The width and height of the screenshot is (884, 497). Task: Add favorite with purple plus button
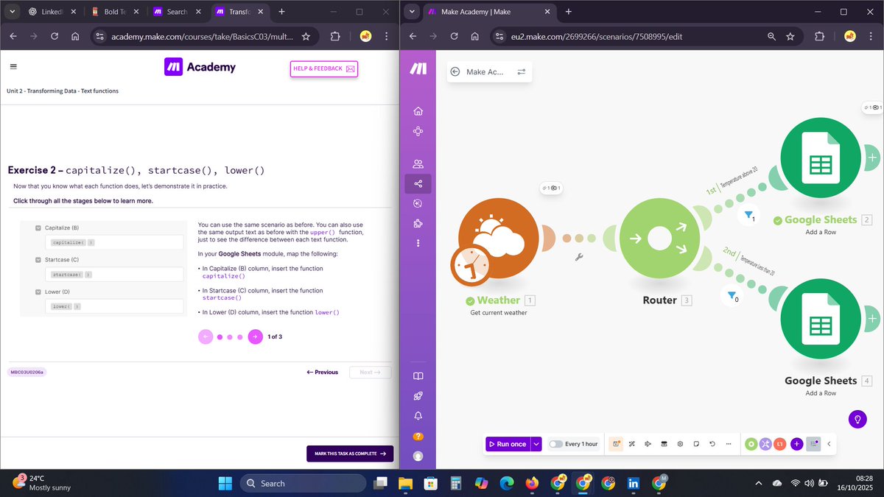(x=796, y=444)
